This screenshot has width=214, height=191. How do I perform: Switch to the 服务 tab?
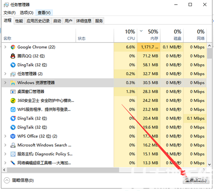point(99,21)
